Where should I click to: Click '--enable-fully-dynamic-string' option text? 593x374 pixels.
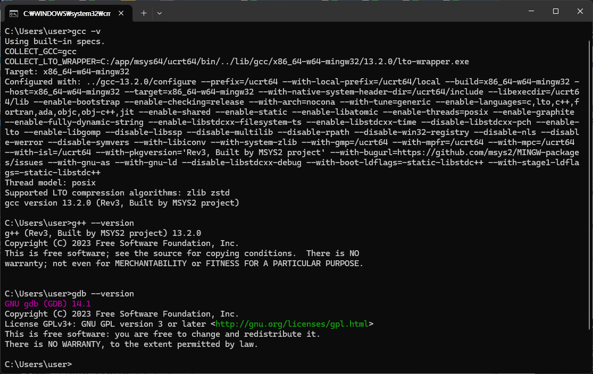(x=74, y=122)
